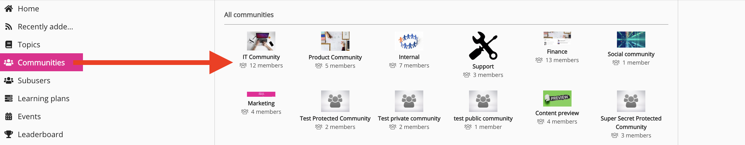Click the Recently added feed icon
Viewport: 745px width, 145px height.
[9, 27]
